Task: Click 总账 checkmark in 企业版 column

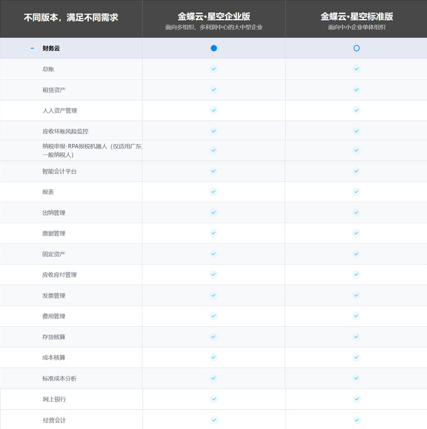Action: click(214, 69)
